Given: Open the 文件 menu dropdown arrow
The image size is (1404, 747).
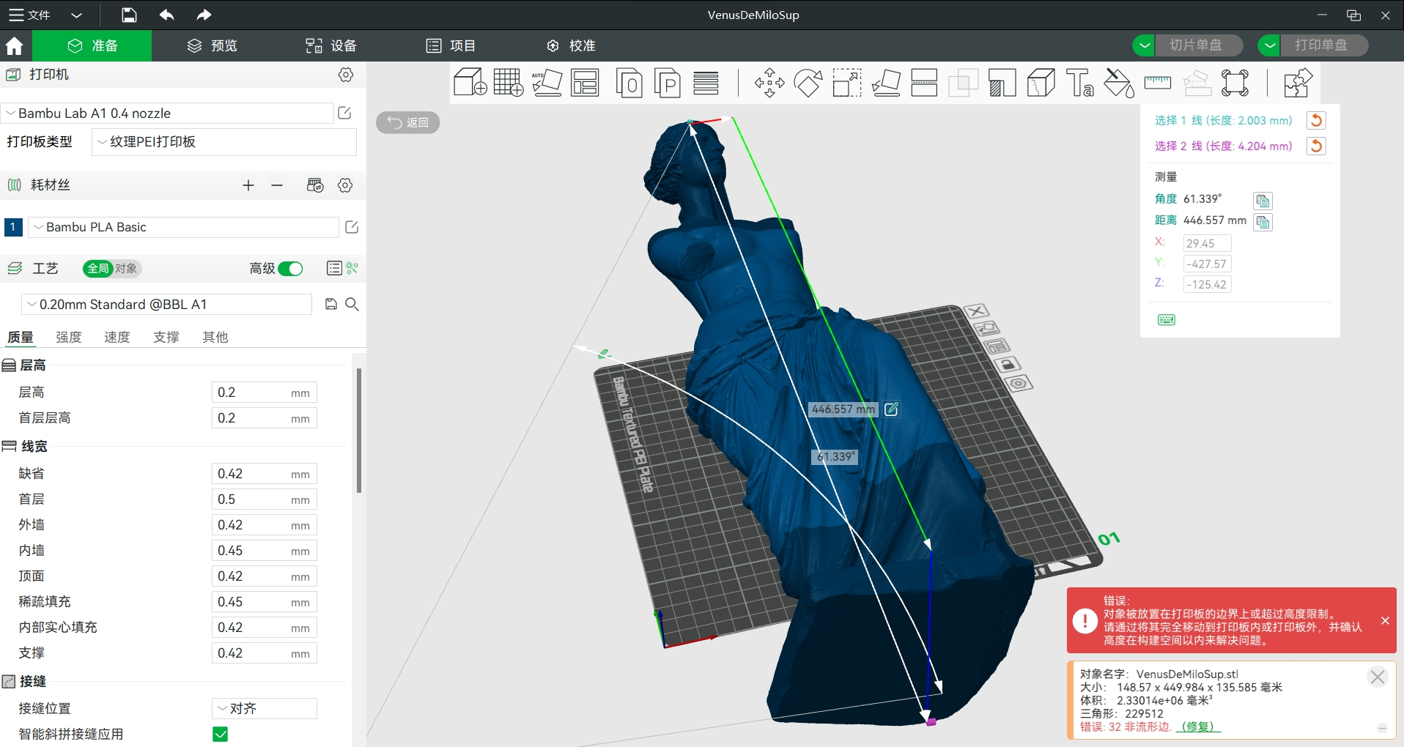Looking at the screenshot, I should pyautogui.click(x=76, y=15).
